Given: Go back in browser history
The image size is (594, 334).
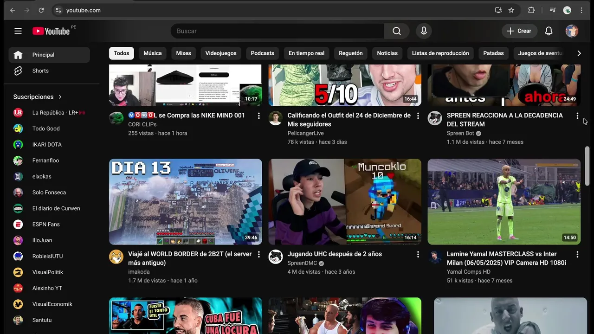Looking at the screenshot, I should [13, 10].
